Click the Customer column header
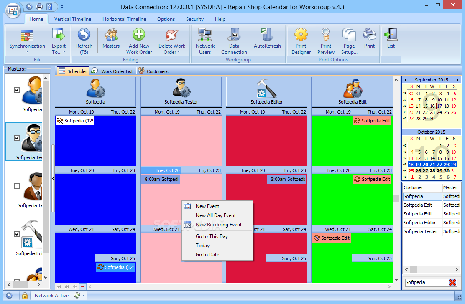 [x=422, y=187]
